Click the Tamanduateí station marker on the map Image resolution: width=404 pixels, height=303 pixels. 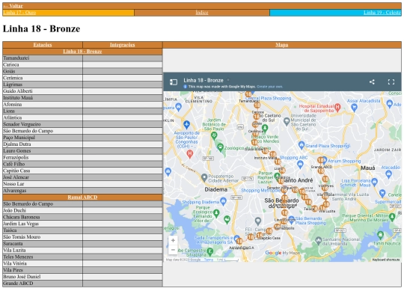248,94
